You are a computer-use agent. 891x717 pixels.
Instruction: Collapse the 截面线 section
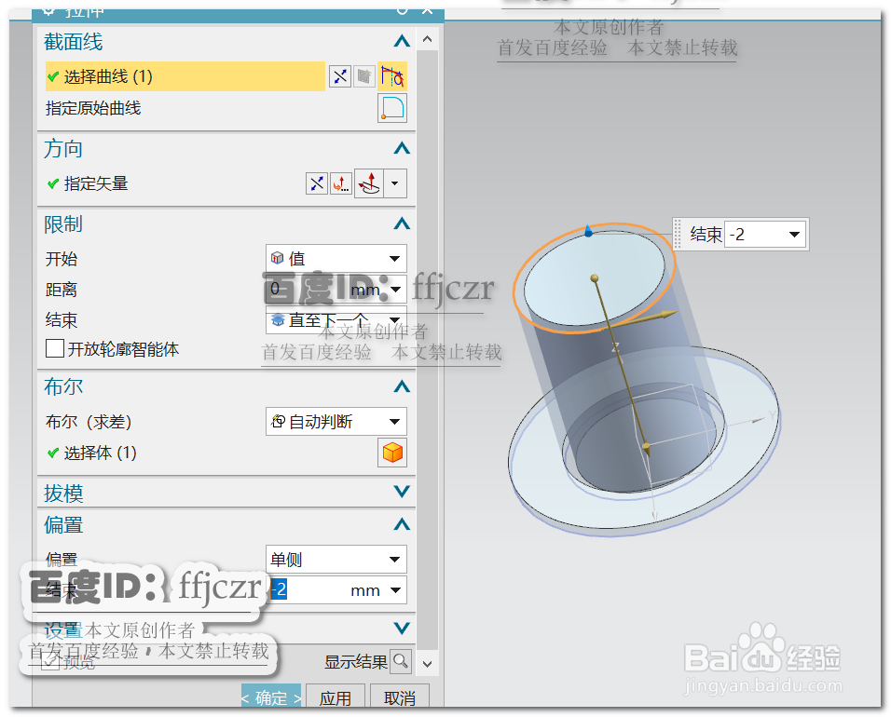pyautogui.click(x=401, y=40)
